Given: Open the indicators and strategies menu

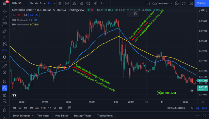Looking at the screenshot, I should tap(74, 3).
